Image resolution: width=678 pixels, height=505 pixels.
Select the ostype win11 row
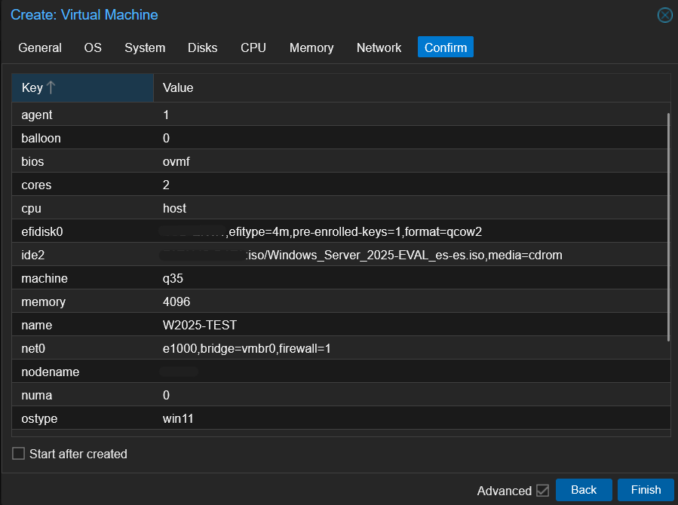click(x=339, y=418)
